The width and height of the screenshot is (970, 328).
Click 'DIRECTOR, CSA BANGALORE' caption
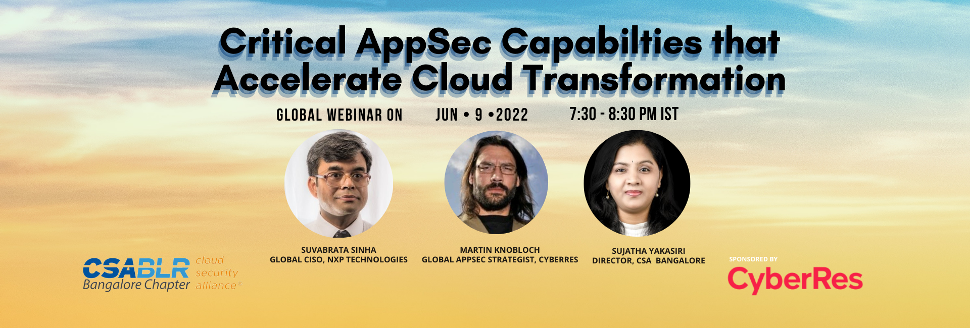(649, 260)
